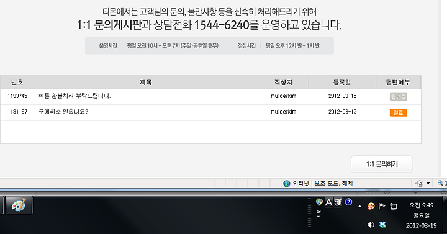Image resolution: width=447 pixels, height=234 pixels.
Task: Click the 작성자 column header
Action: [283, 83]
